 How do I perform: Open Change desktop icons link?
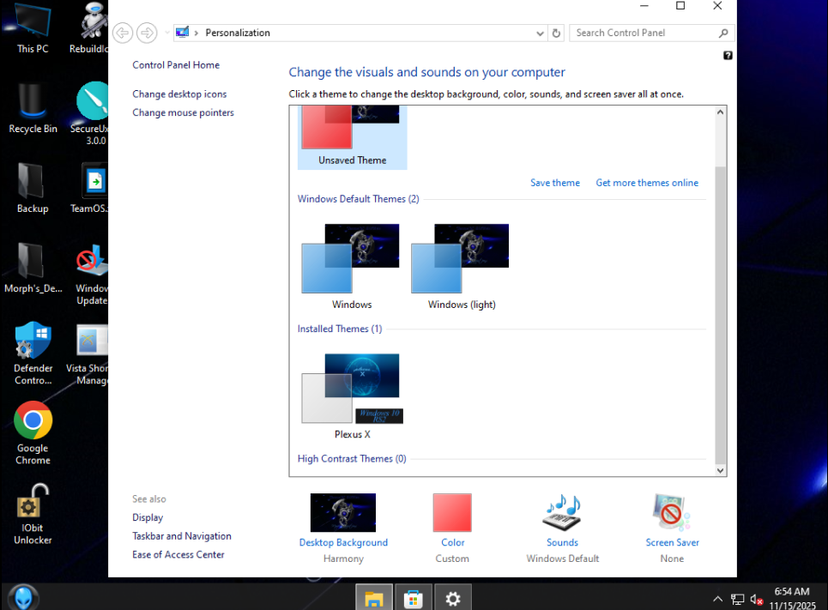coord(179,94)
